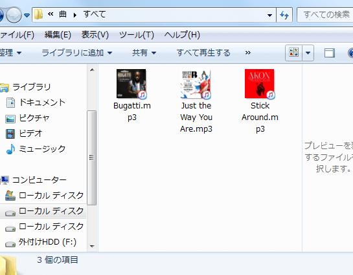Select the ローカル ディスク above 外付けHDD
Image resolution: width=353 pixels, height=275 pixels.
tap(51, 227)
